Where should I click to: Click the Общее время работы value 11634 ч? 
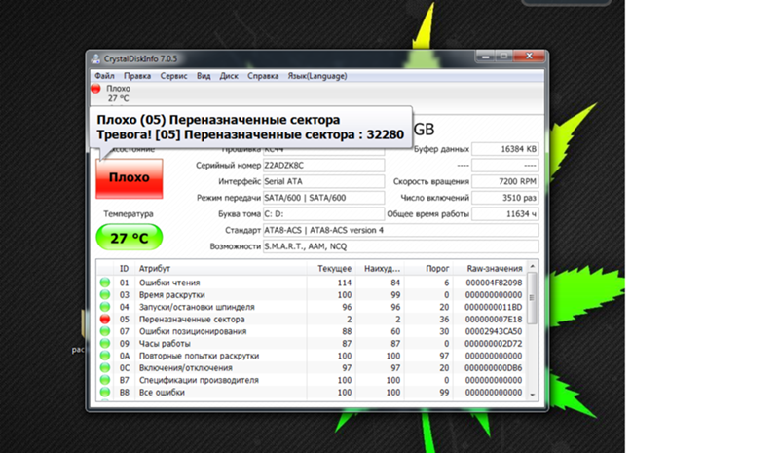(504, 213)
